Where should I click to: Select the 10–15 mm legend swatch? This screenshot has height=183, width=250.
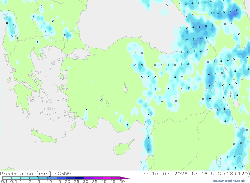(x=52, y=178)
